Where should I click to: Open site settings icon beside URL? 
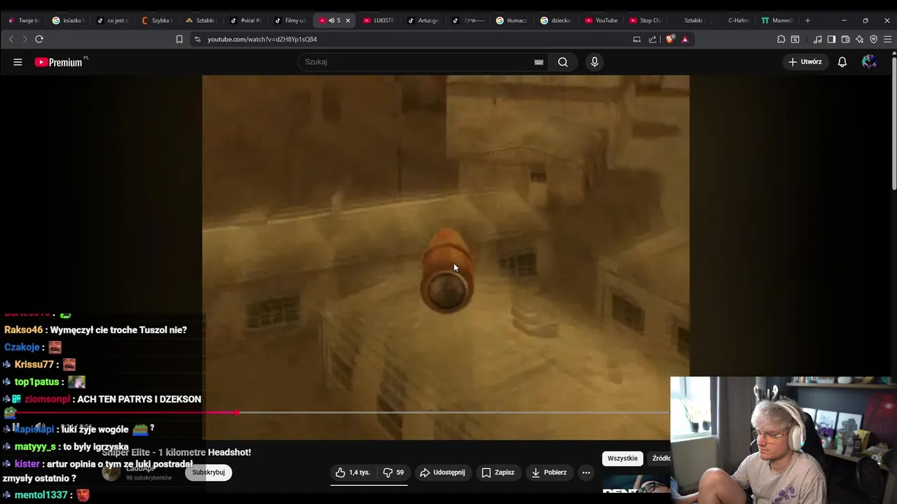click(198, 39)
